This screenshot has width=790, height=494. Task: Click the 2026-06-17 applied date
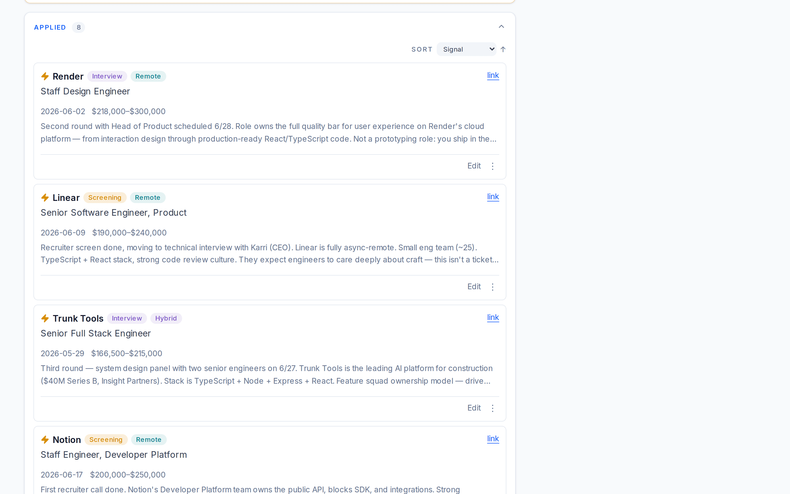coord(62,475)
